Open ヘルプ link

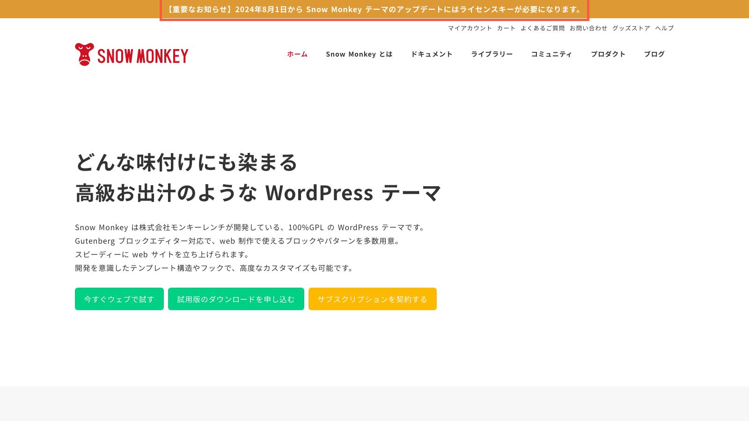coord(664,28)
